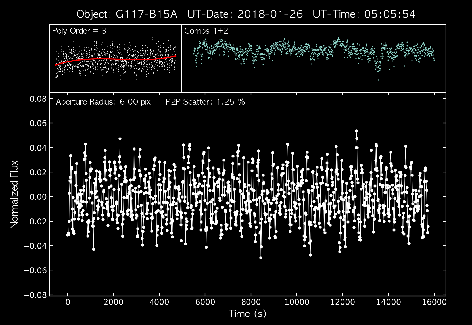Click the UT-Date value 2018-01-26
Image resolution: width=472 pixels, height=325 pixels.
270,14
